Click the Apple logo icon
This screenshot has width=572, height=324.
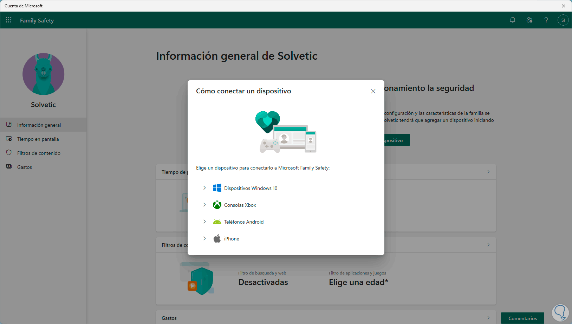click(217, 238)
